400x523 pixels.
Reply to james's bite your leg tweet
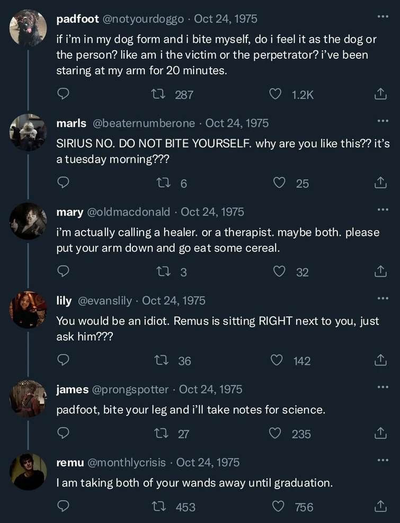[63, 433]
